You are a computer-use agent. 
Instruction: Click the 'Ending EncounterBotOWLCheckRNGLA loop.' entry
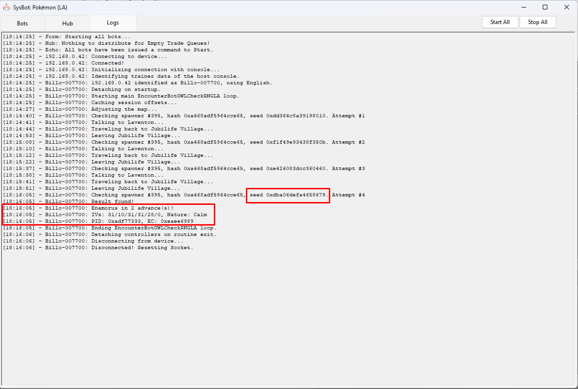click(x=137, y=227)
